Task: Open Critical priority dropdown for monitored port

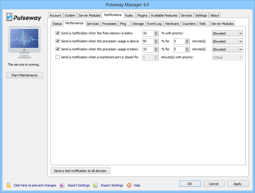Action: tap(227, 57)
